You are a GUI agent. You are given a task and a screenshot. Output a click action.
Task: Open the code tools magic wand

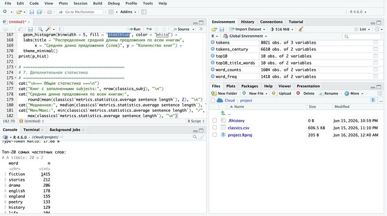(48, 29)
